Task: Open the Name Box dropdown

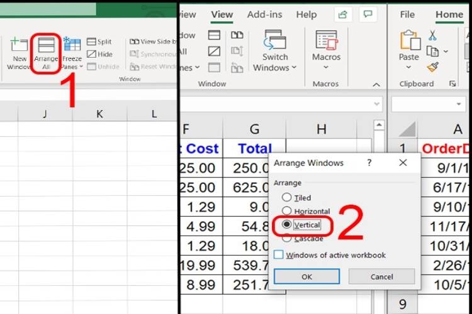Action: click(x=458, y=104)
